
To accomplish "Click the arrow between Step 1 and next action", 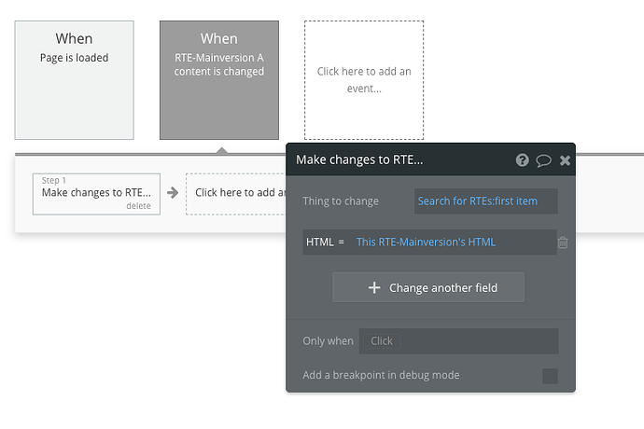I will (x=173, y=192).
